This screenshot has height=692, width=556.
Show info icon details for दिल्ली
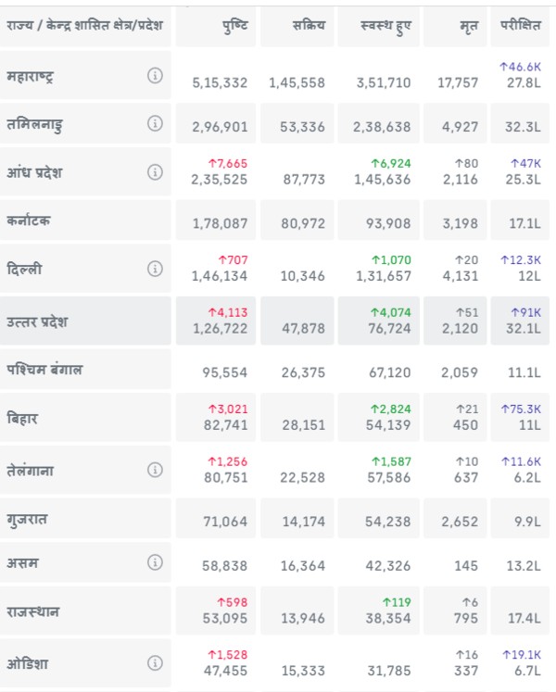(155, 269)
